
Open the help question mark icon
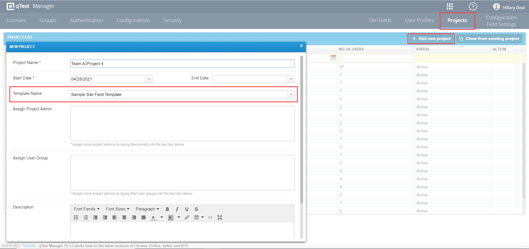(473, 6)
